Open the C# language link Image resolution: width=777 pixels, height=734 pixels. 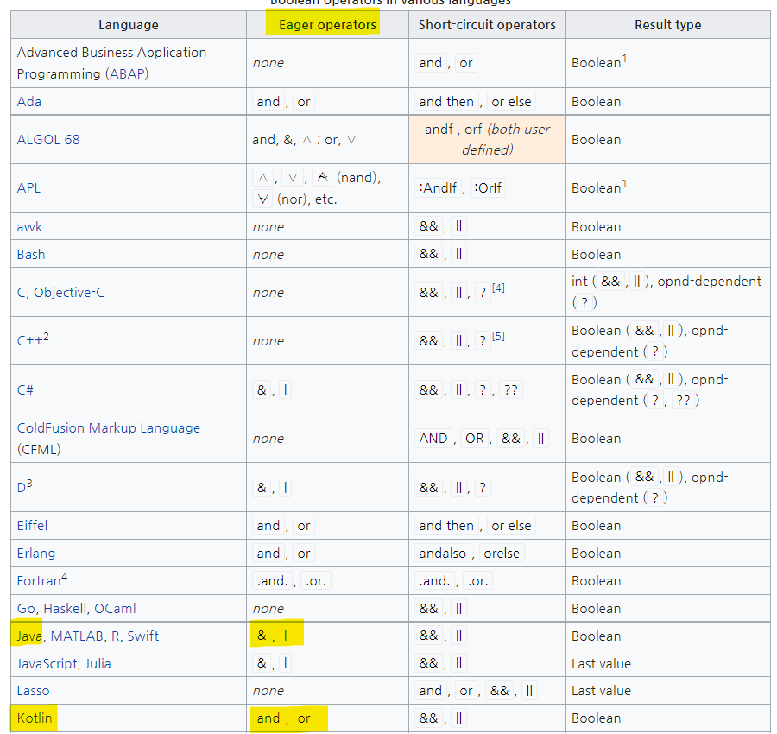pyautogui.click(x=25, y=390)
